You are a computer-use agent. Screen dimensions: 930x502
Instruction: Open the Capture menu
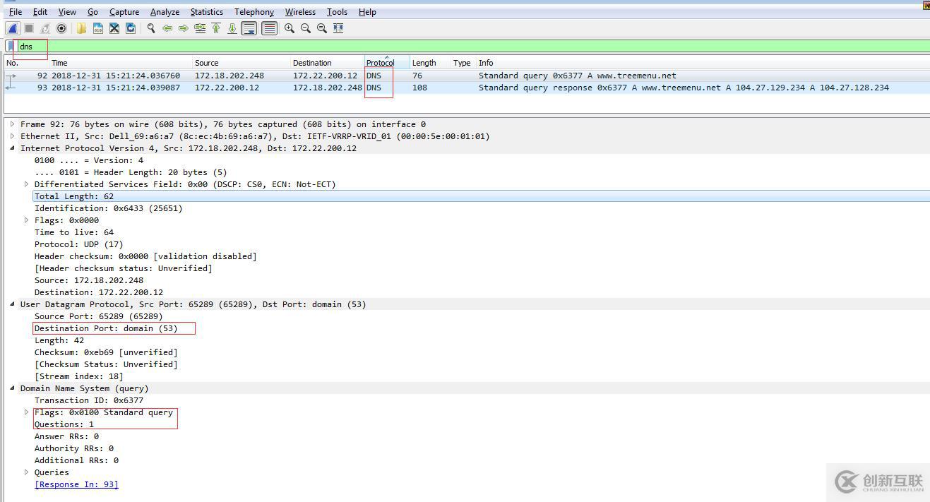[x=124, y=12]
